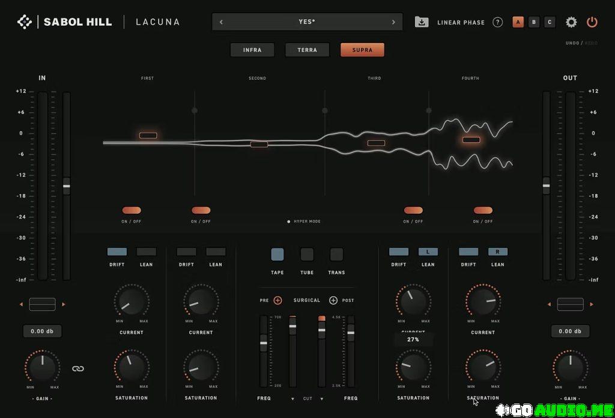
Task: Click the right FREQ slider handle
Action: click(x=351, y=333)
